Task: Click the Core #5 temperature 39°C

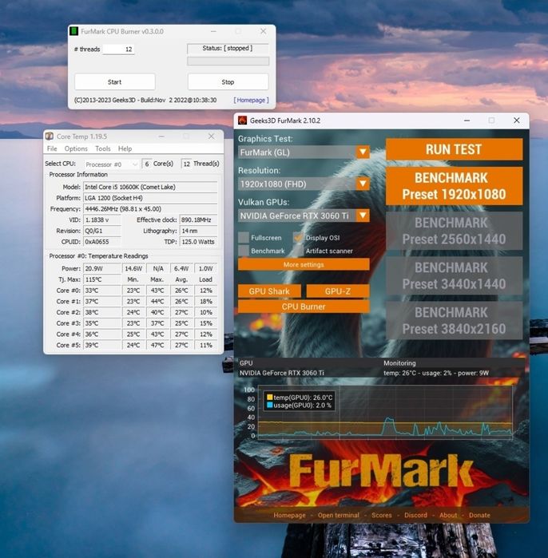Action: (x=101, y=345)
